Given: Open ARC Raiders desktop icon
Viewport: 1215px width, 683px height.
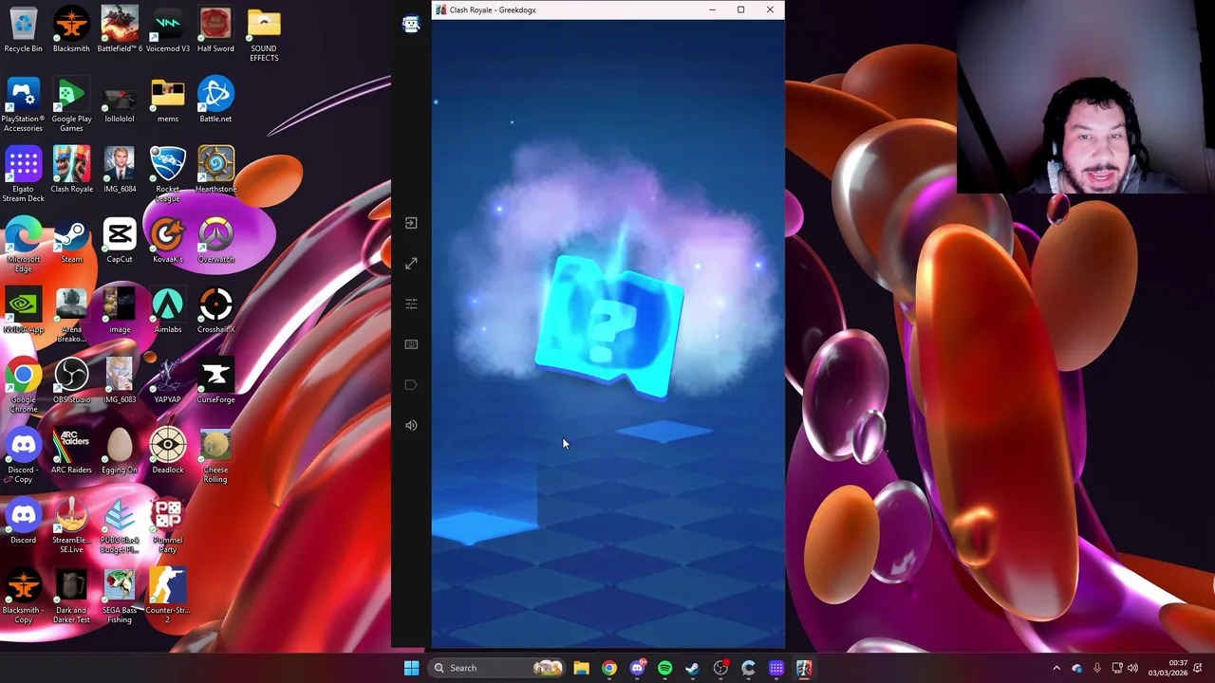Looking at the screenshot, I should [71, 452].
